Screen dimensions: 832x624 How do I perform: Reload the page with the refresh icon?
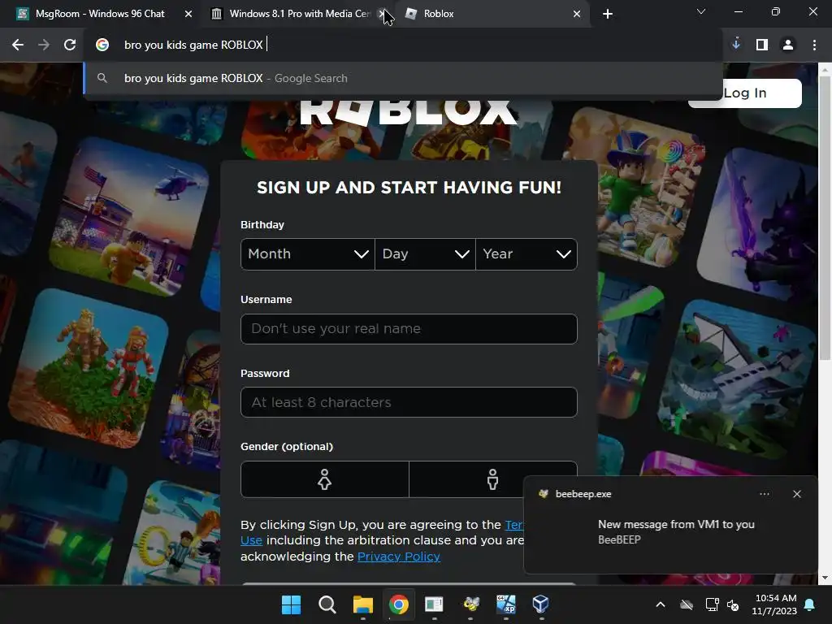click(x=70, y=45)
